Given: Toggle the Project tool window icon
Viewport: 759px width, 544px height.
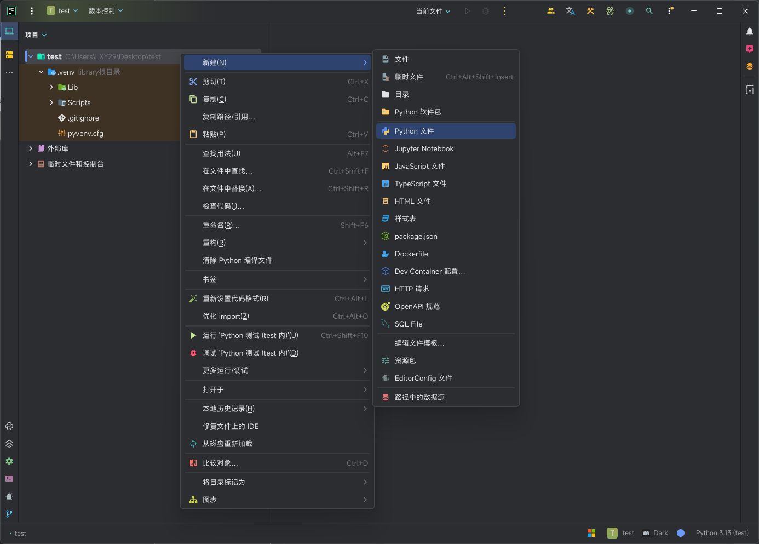Looking at the screenshot, I should [9, 31].
